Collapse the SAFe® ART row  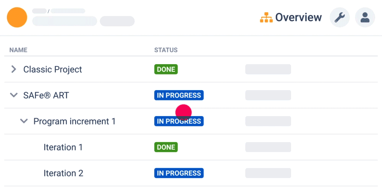point(14,95)
